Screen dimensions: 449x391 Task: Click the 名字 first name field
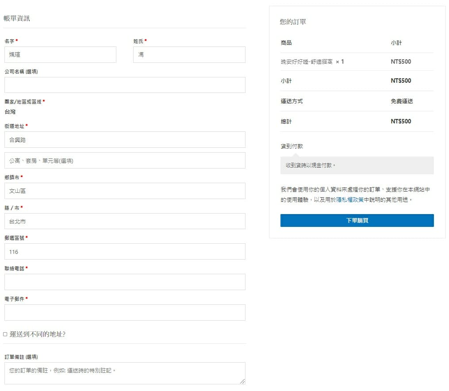click(60, 55)
